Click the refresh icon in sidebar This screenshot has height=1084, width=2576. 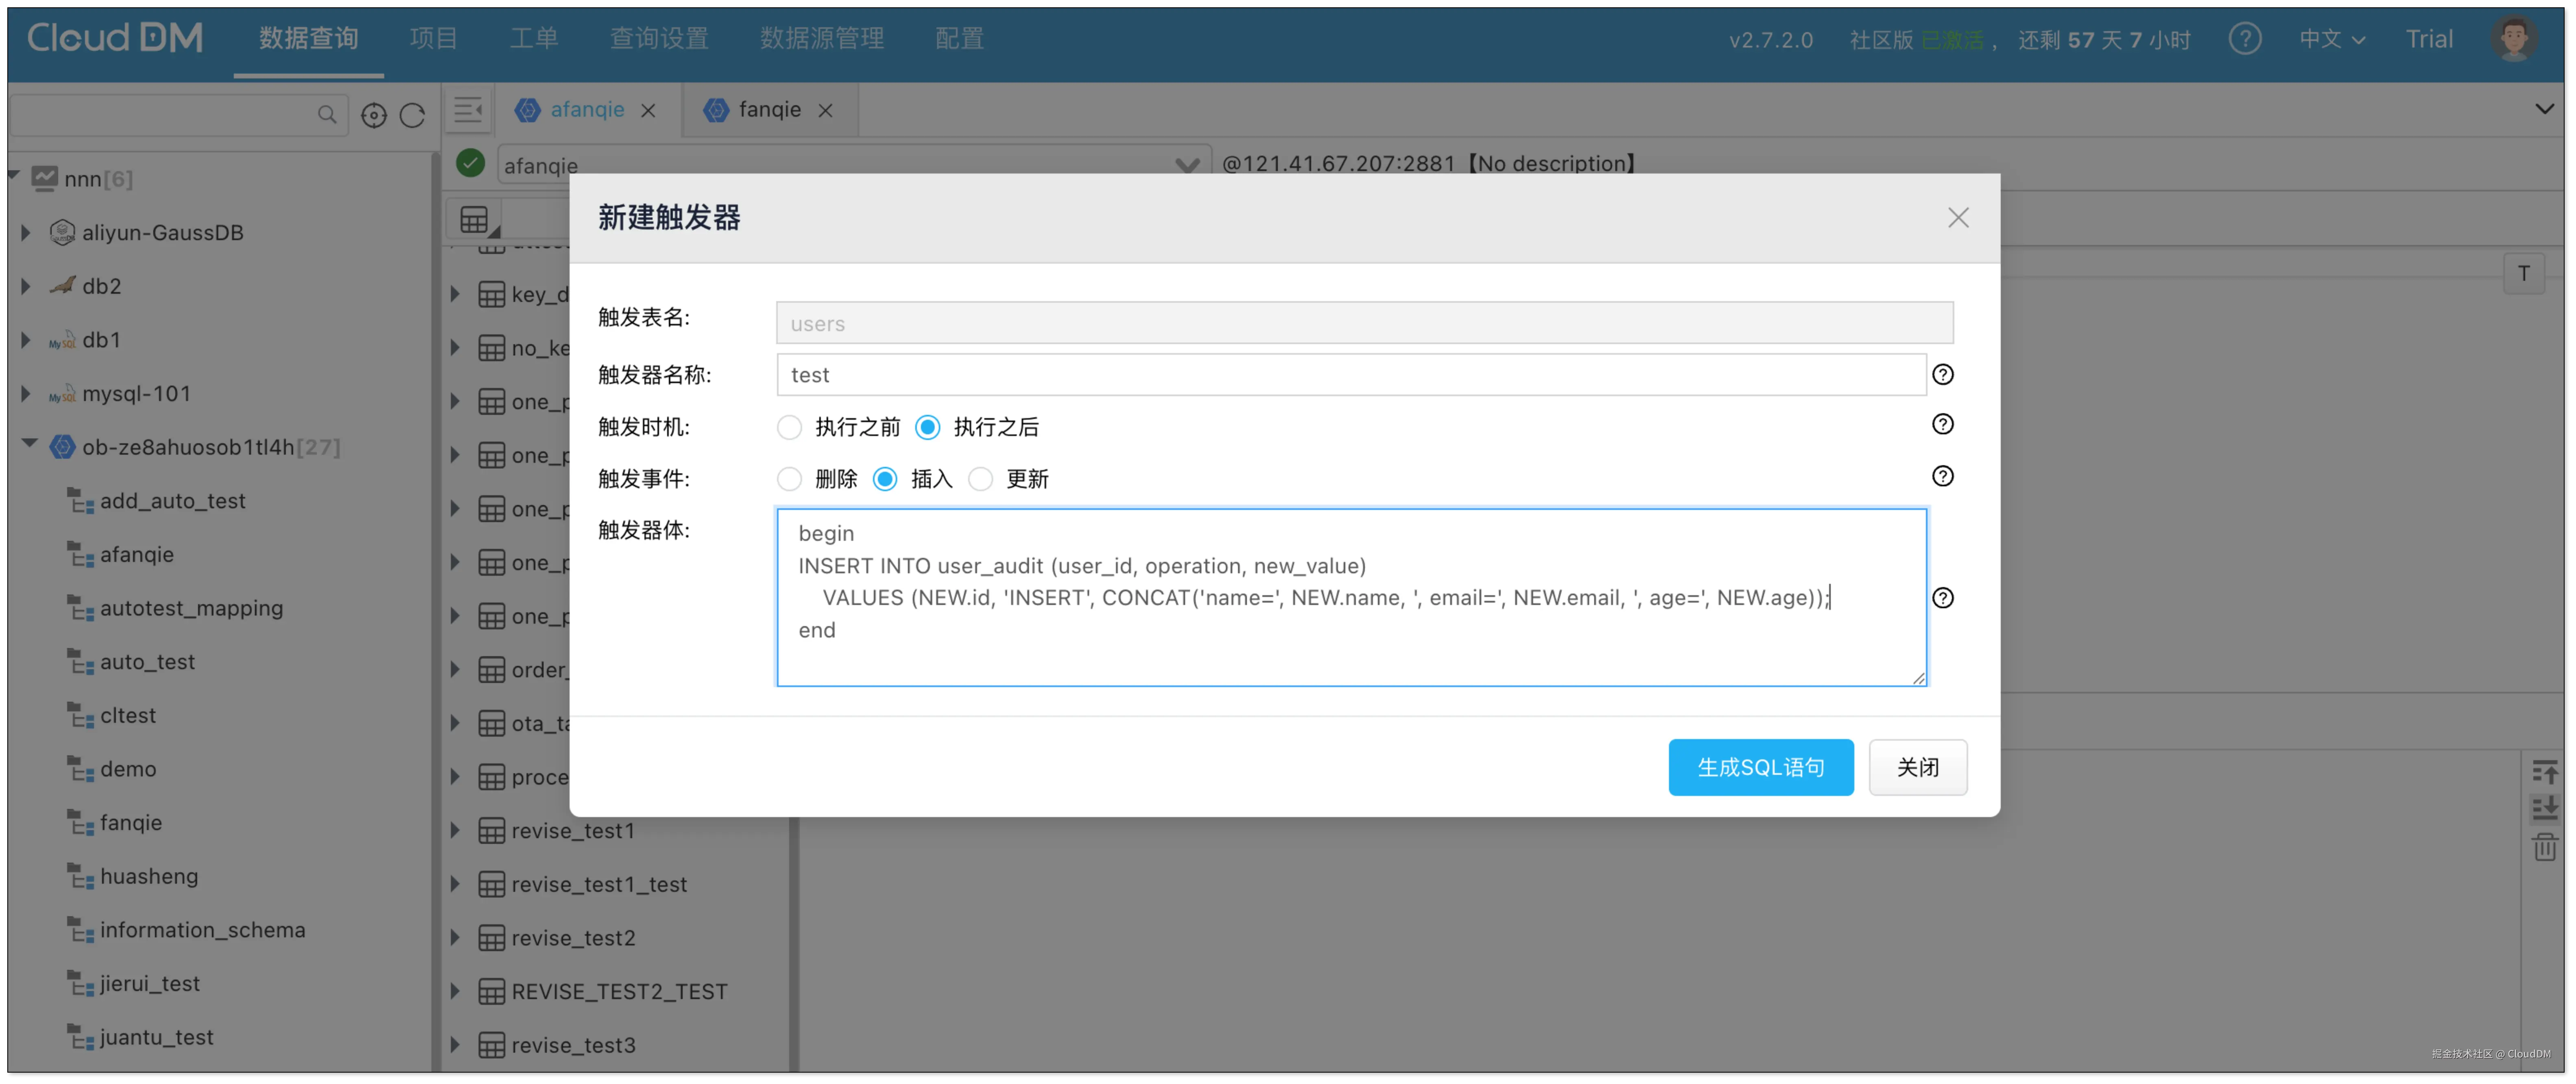click(x=412, y=116)
